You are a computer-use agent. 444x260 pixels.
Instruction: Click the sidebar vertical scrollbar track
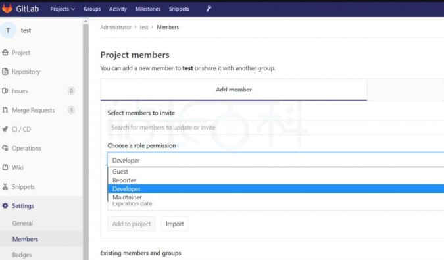pyautogui.click(x=86, y=142)
